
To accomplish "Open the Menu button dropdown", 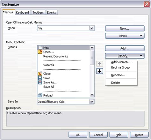I will click(125, 36).
